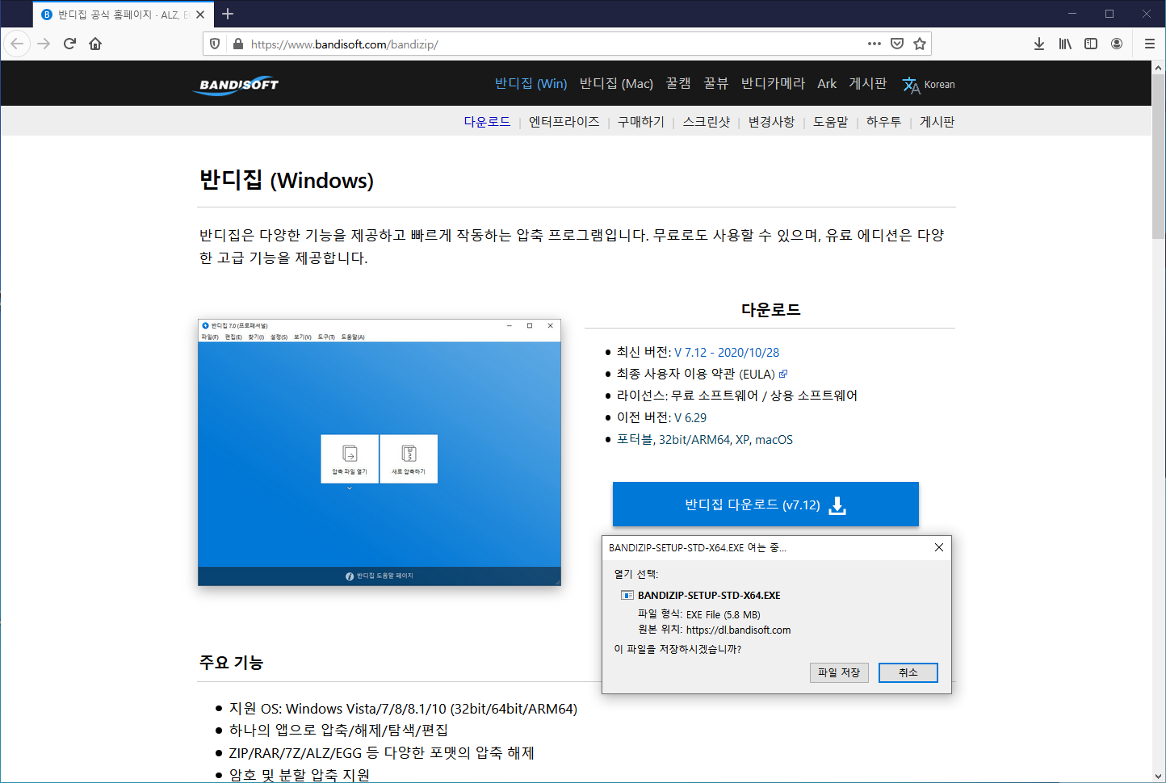Click the 반디집 다운로드 (v7.12) button

click(x=765, y=505)
